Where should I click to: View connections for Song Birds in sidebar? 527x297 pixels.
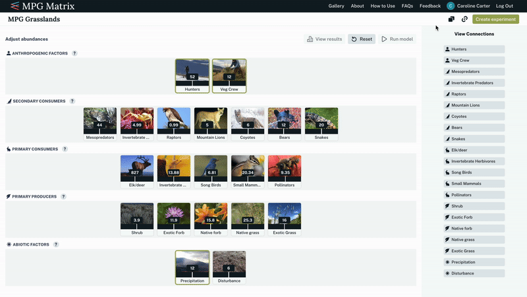click(474, 173)
